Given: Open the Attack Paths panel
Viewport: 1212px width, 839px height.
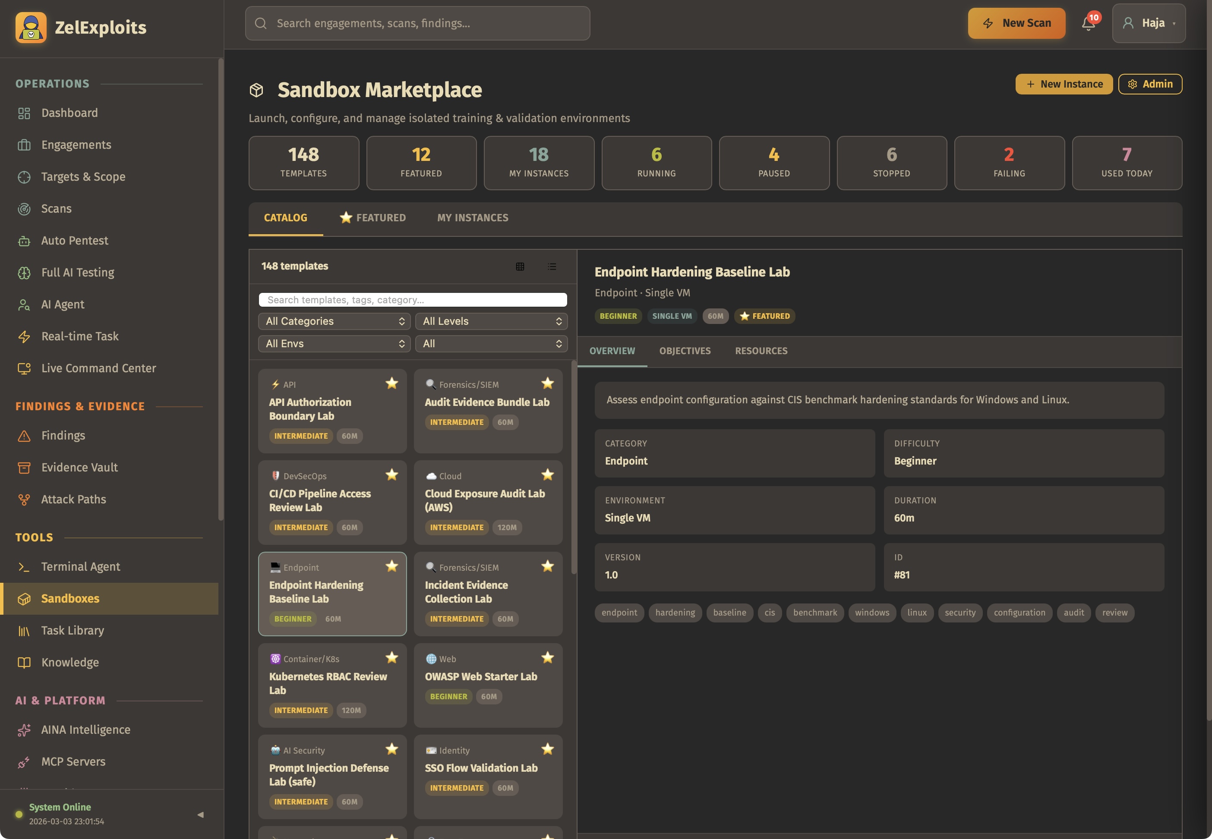Looking at the screenshot, I should [73, 499].
